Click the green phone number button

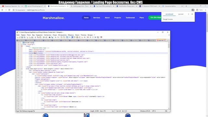point(155,18)
